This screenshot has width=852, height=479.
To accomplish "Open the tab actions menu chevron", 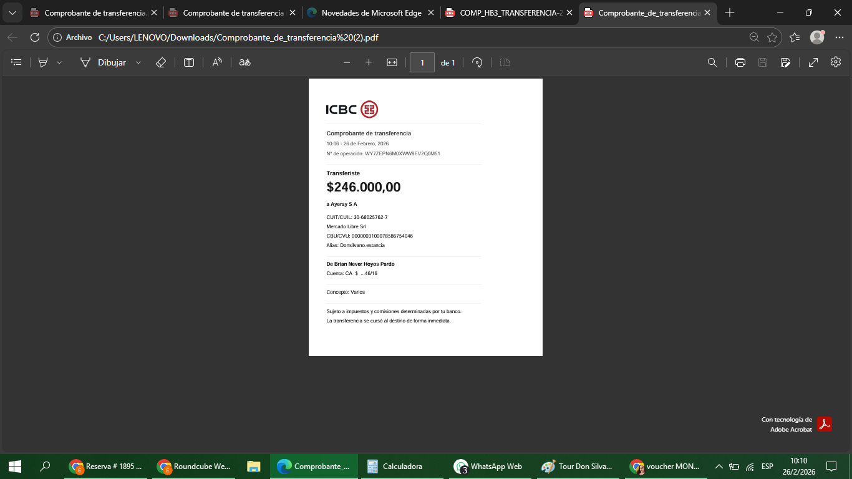I will tap(12, 12).
